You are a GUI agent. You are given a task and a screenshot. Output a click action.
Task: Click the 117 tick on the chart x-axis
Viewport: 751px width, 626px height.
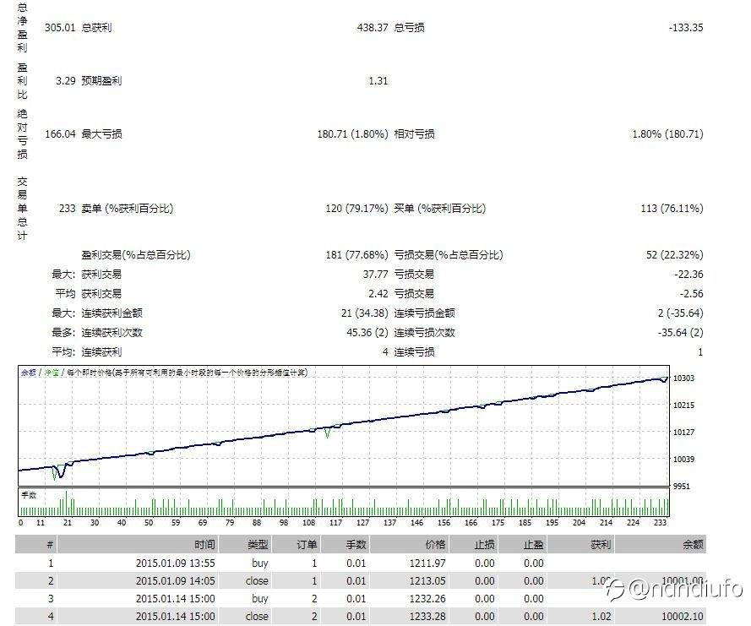click(x=335, y=523)
